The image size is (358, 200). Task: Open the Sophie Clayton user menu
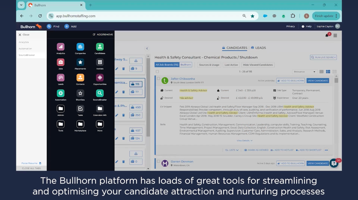pyautogui.click(x=328, y=26)
